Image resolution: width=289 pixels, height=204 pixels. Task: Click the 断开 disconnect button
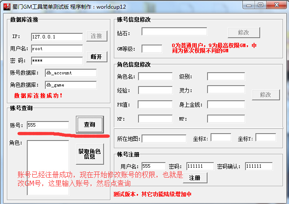point(97,57)
